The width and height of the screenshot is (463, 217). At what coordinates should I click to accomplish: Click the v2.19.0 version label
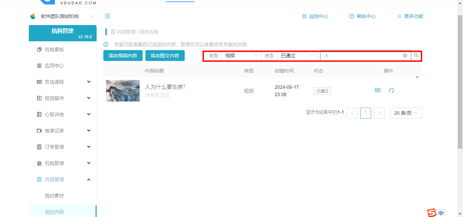[x=85, y=37]
